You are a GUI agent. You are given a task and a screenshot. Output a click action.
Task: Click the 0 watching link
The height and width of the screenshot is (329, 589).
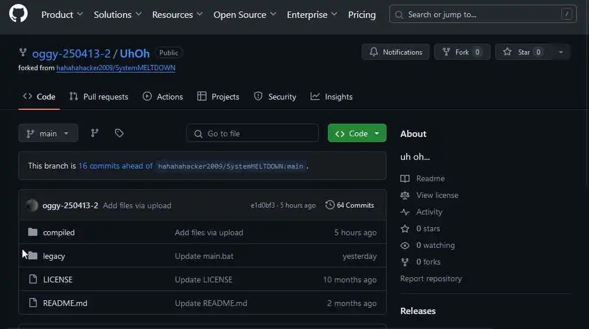point(435,245)
